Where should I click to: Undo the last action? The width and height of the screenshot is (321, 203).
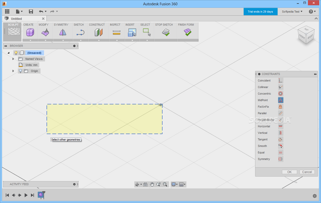(41, 12)
